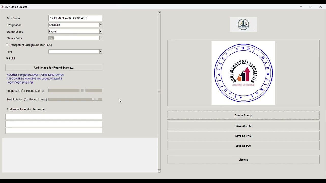Click the logo-png.png file path text
The height and width of the screenshot is (183, 326).
tap(35, 79)
